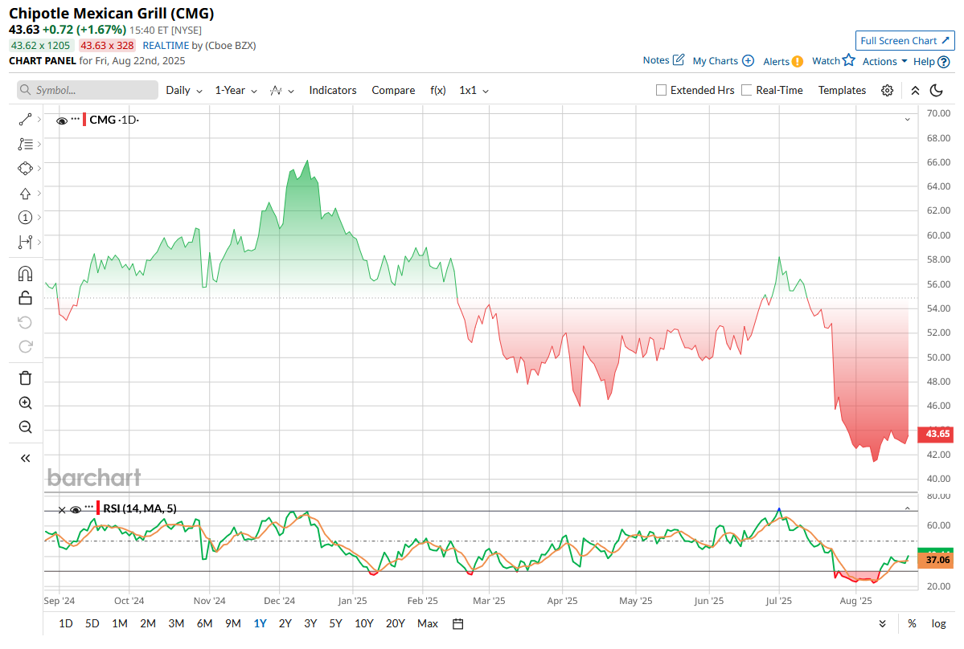Toggle CMG series visibility eye
The width and height of the screenshot is (964, 649).
(61, 120)
